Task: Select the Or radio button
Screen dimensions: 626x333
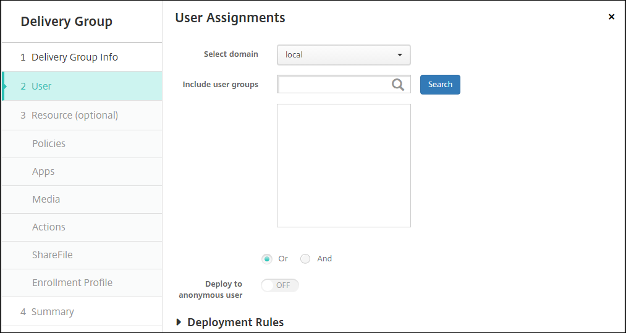Action: click(x=267, y=259)
